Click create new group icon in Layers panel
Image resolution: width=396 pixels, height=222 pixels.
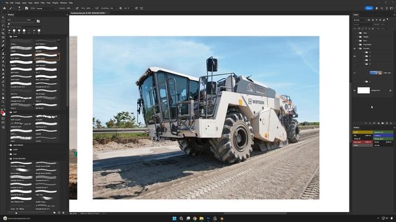(382, 123)
